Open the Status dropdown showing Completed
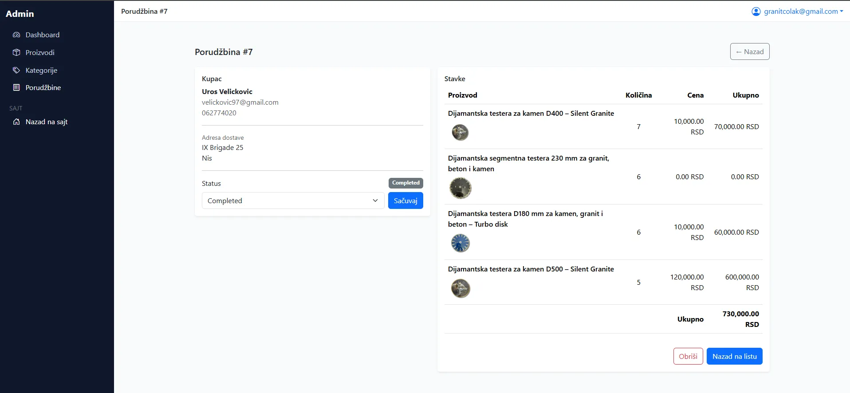Image resolution: width=850 pixels, height=393 pixels. click(292, 200)
